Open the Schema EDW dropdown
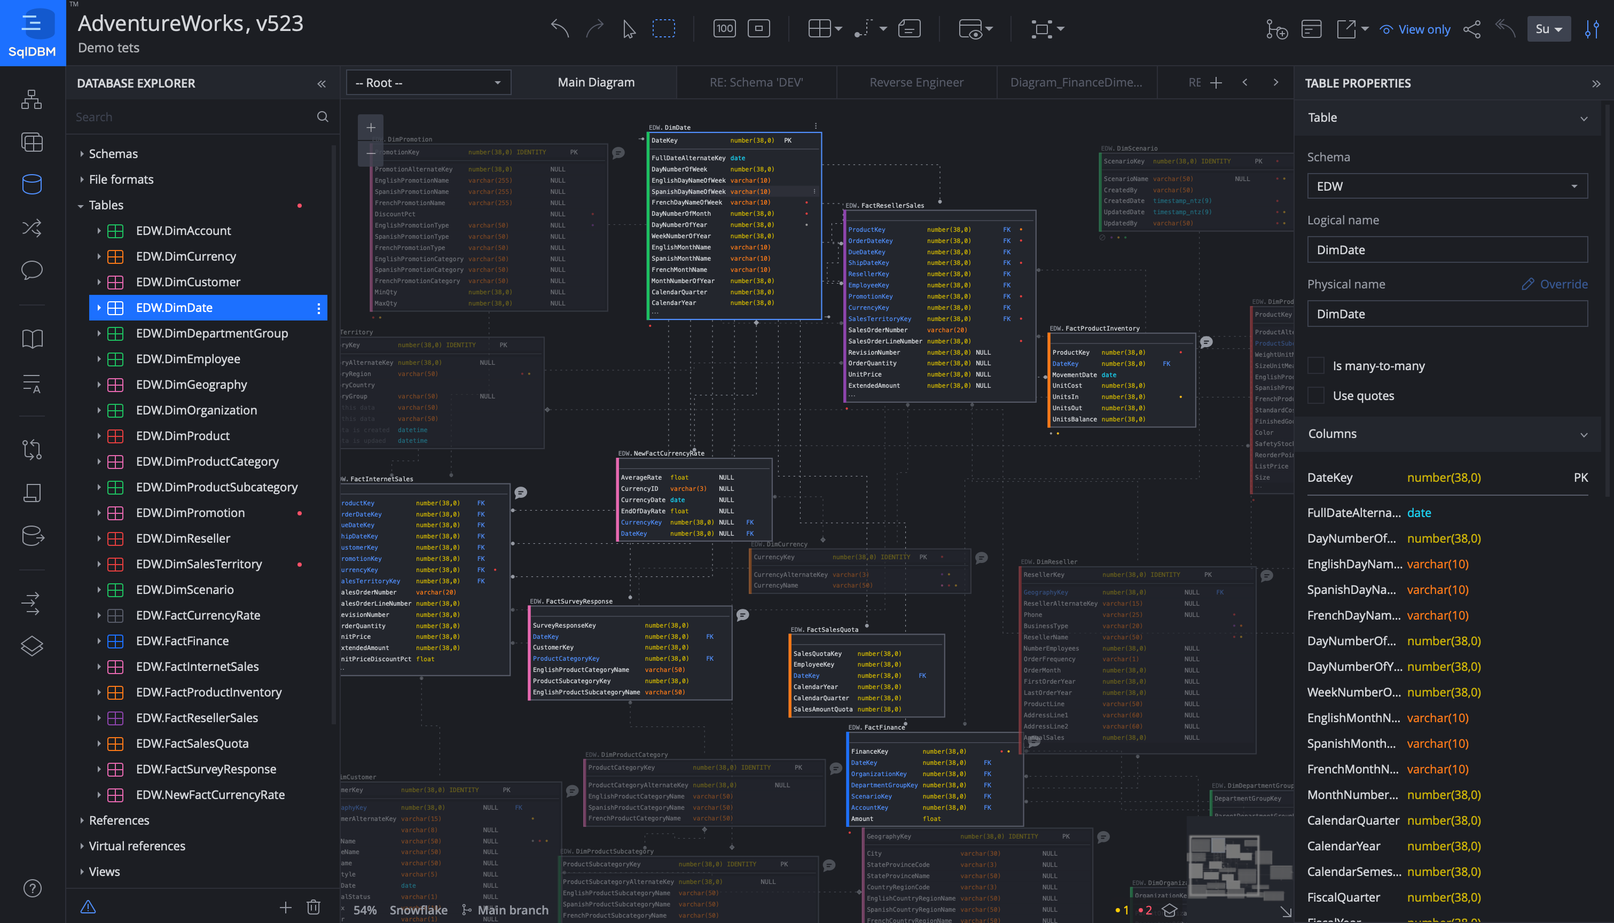Screen dimensions: 1614x923 1447,186
